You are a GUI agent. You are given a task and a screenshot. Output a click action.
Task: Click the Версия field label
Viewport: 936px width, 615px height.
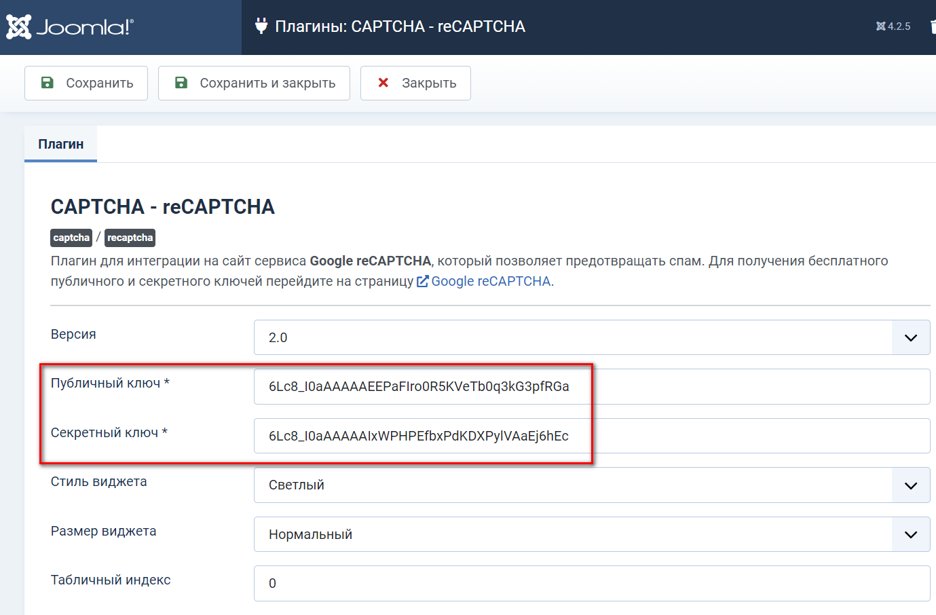73,334
